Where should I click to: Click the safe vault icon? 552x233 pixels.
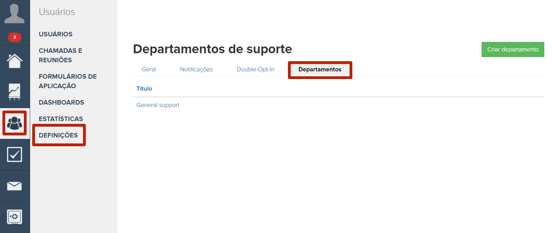pos(15,217)
